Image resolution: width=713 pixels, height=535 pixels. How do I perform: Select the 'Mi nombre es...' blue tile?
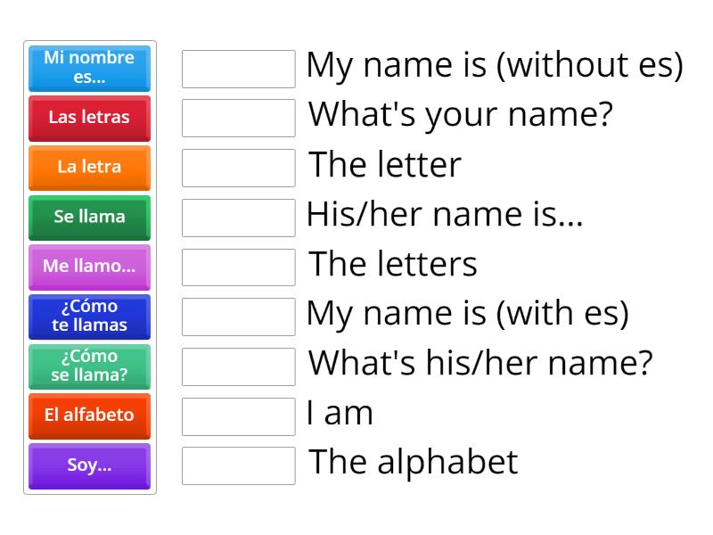point(90,69)
